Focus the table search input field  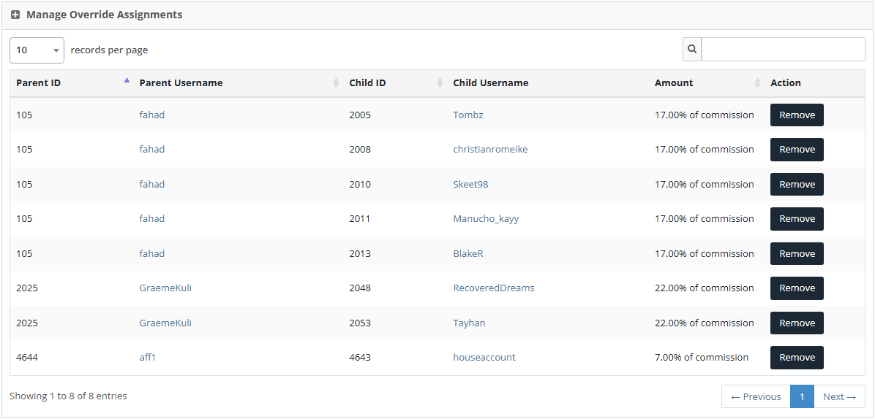click(x=783, y=50)
